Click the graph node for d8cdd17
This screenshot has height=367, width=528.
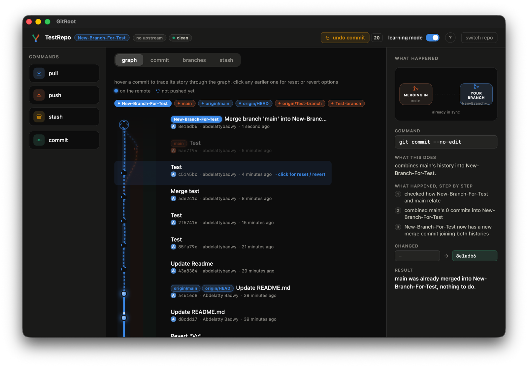[x=124, y=318]
